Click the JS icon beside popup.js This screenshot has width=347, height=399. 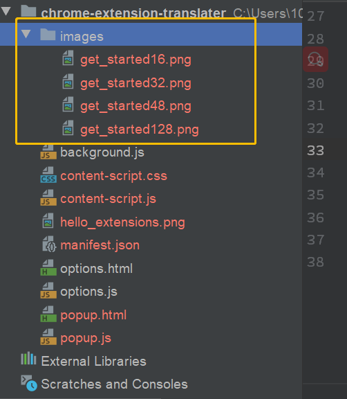coord(48,337)
